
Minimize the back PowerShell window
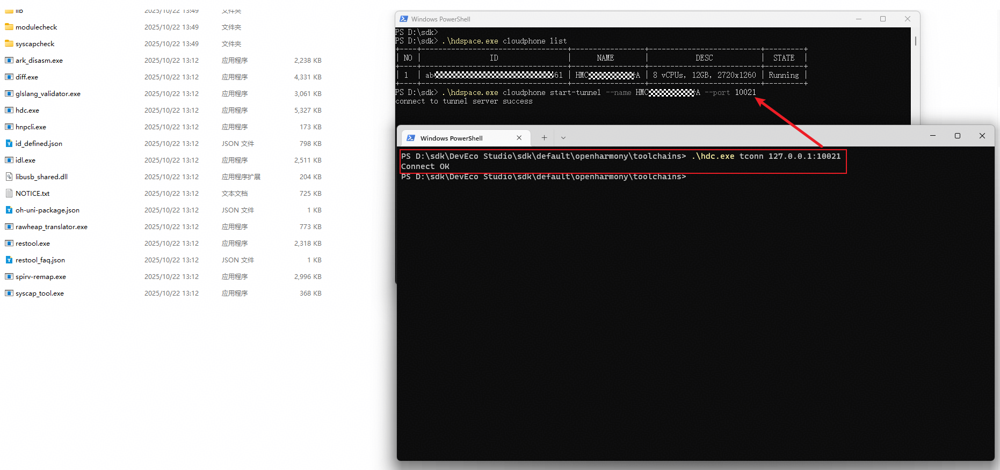click(x=859, y=19)
